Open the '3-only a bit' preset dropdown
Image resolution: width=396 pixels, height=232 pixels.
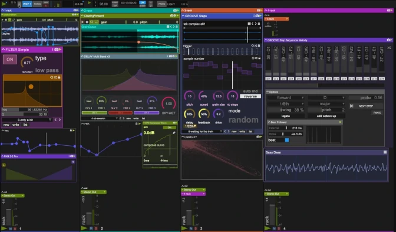(27, 120)
